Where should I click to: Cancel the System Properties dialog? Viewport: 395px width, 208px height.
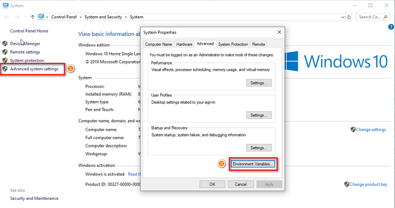240,185
